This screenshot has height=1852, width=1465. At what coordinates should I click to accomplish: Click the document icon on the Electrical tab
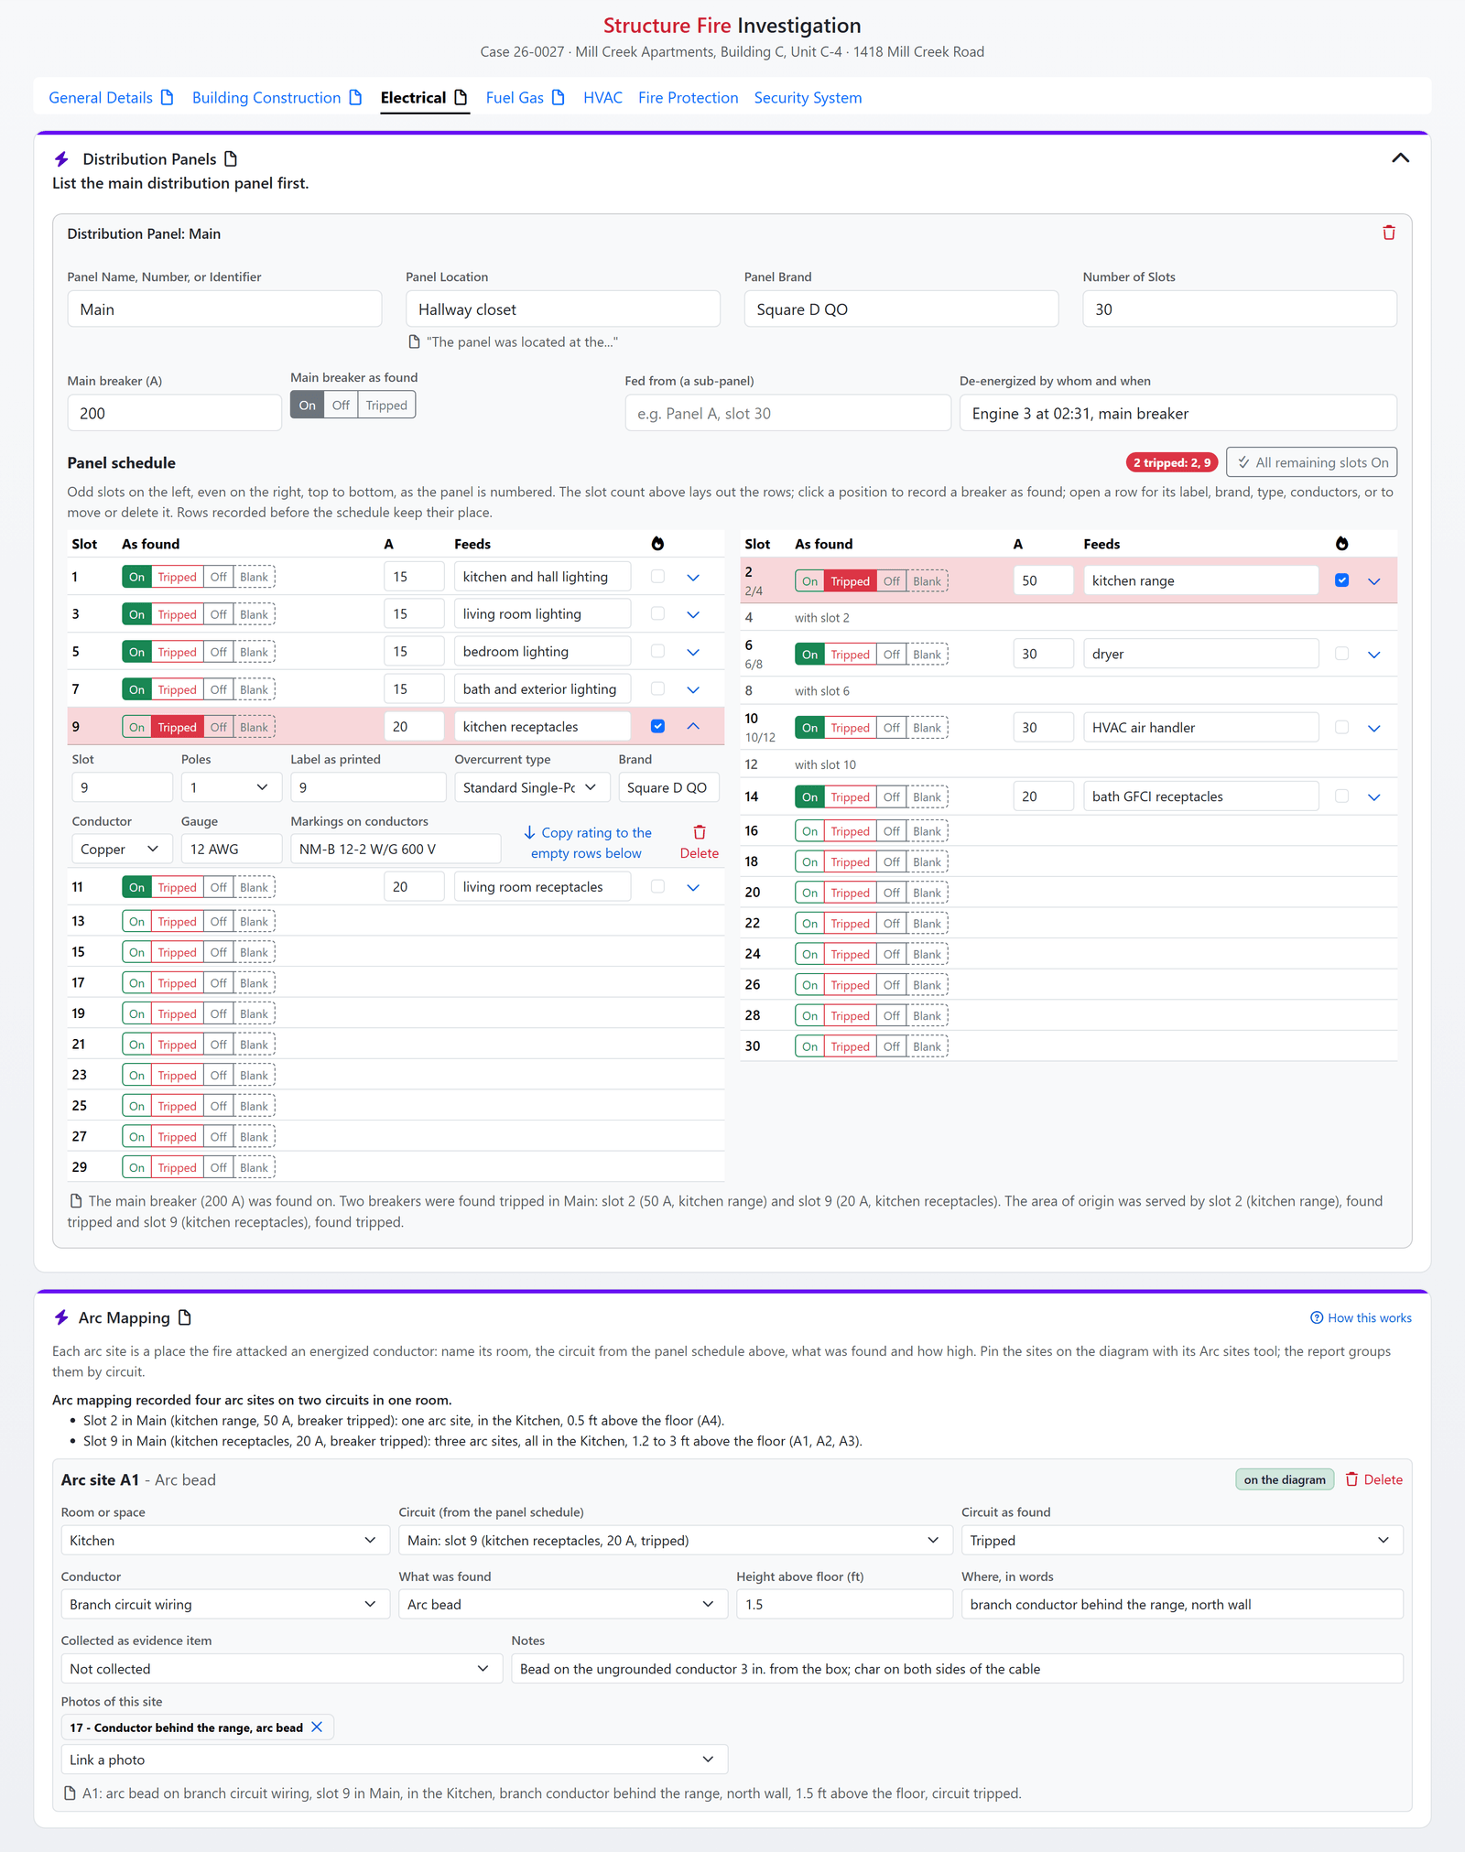click(x=461, y=98)
